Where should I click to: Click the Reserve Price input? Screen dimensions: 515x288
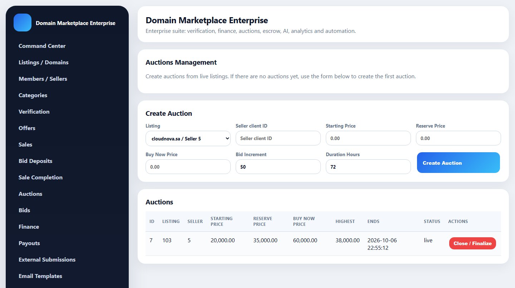click(458, 138)
